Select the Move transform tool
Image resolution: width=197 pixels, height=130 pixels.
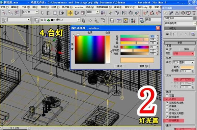tap(70, 13)
